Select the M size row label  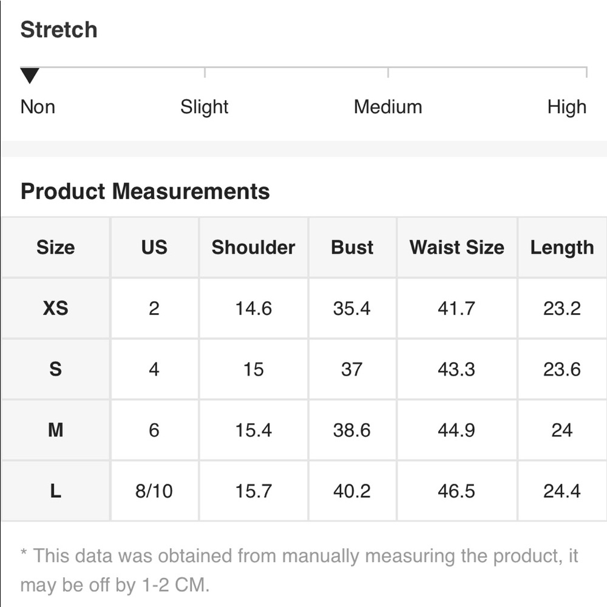pos(56,430)
